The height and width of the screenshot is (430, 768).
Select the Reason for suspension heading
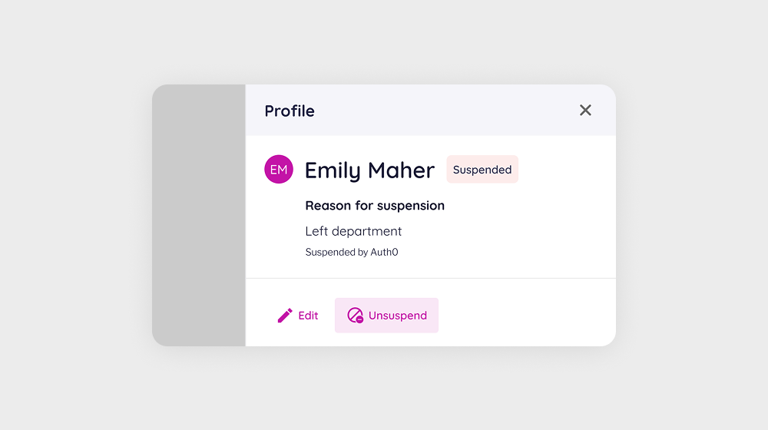click(375, 206)
